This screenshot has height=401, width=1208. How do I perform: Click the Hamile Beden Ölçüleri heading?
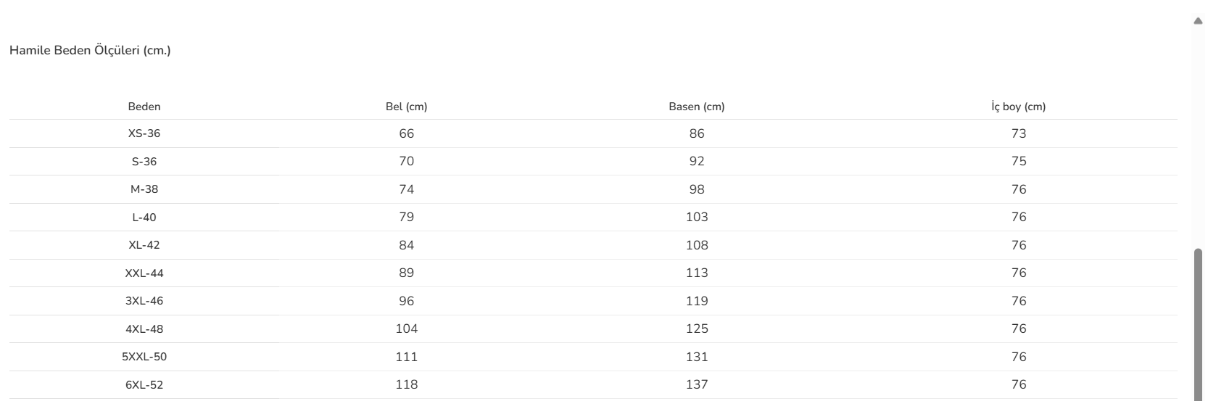point(90,51)
